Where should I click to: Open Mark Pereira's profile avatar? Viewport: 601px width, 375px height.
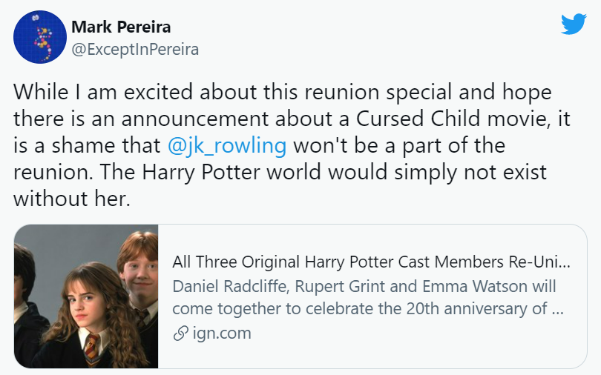[x=39, y=37]
